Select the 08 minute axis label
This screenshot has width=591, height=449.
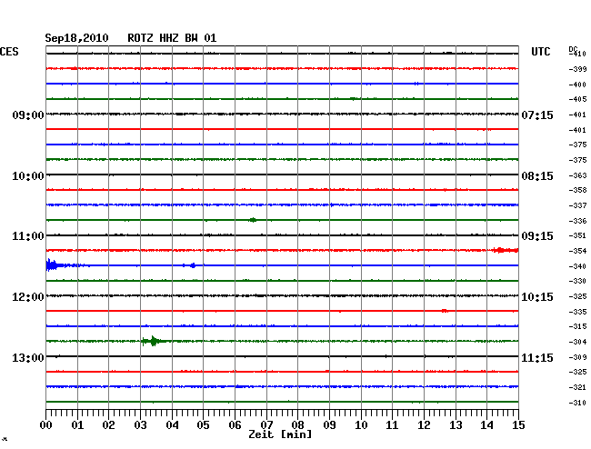pos(297,425)
